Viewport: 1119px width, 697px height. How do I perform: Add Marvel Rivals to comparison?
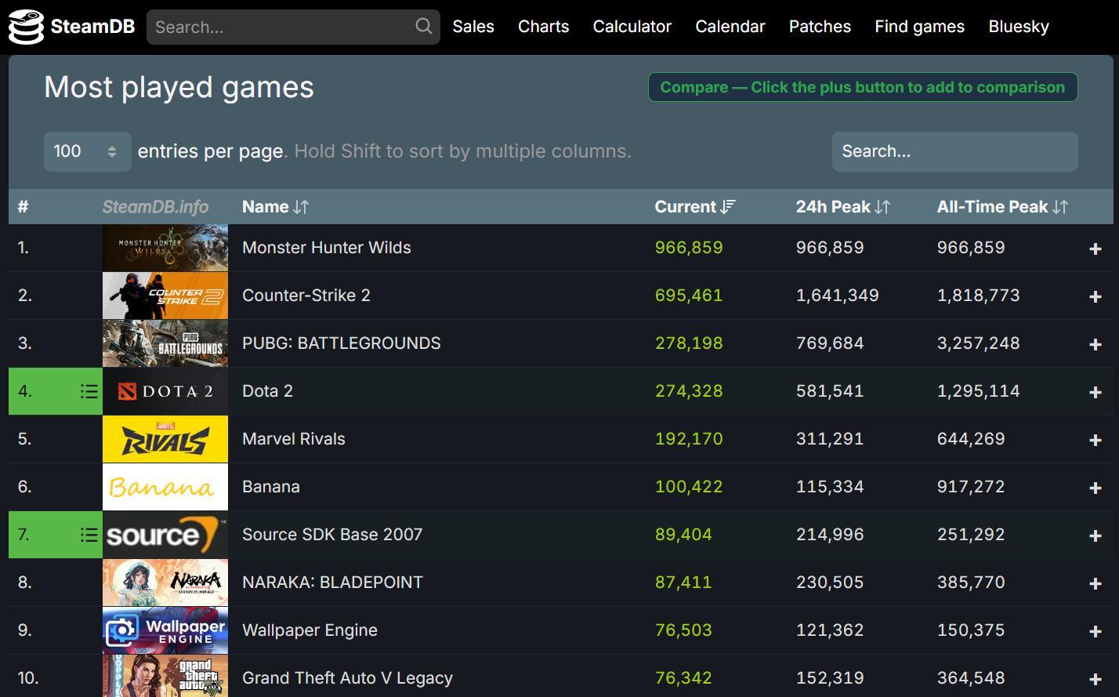[x=1095, y=440]
